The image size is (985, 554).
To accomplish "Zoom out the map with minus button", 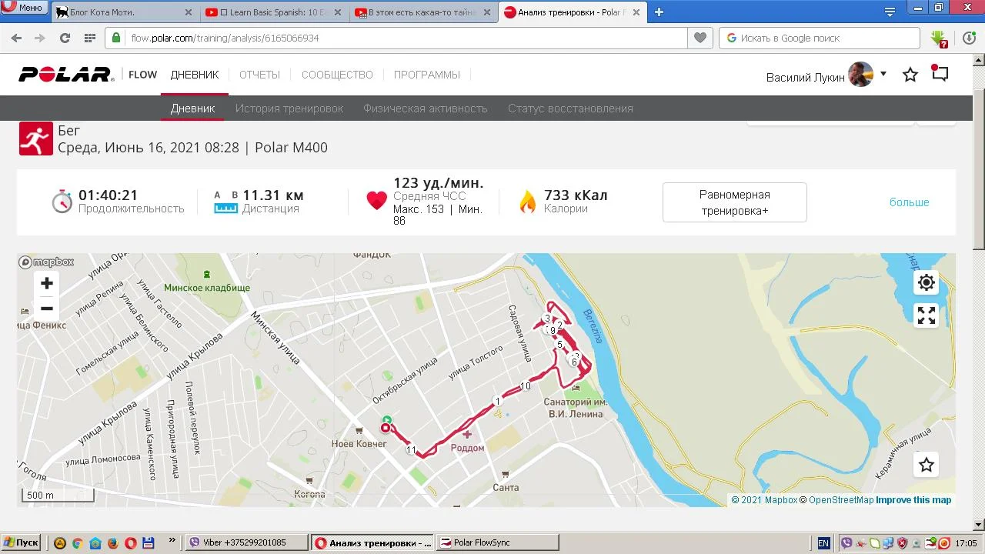I will coord(47,309).
